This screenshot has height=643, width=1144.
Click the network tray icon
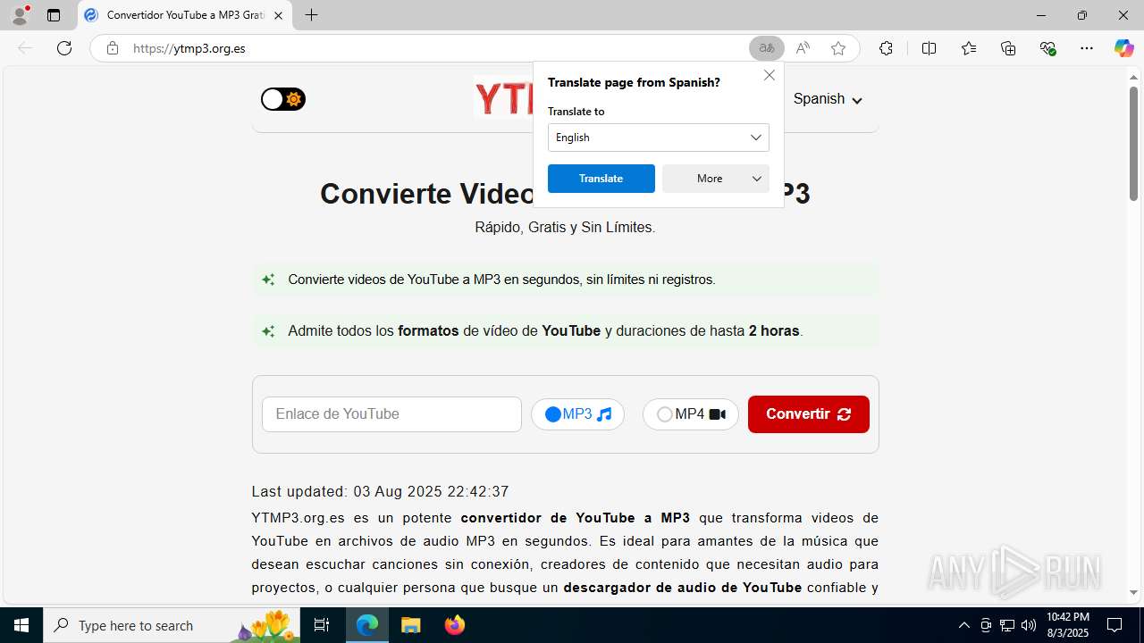pyautogui.click(x=1007, y=625)
